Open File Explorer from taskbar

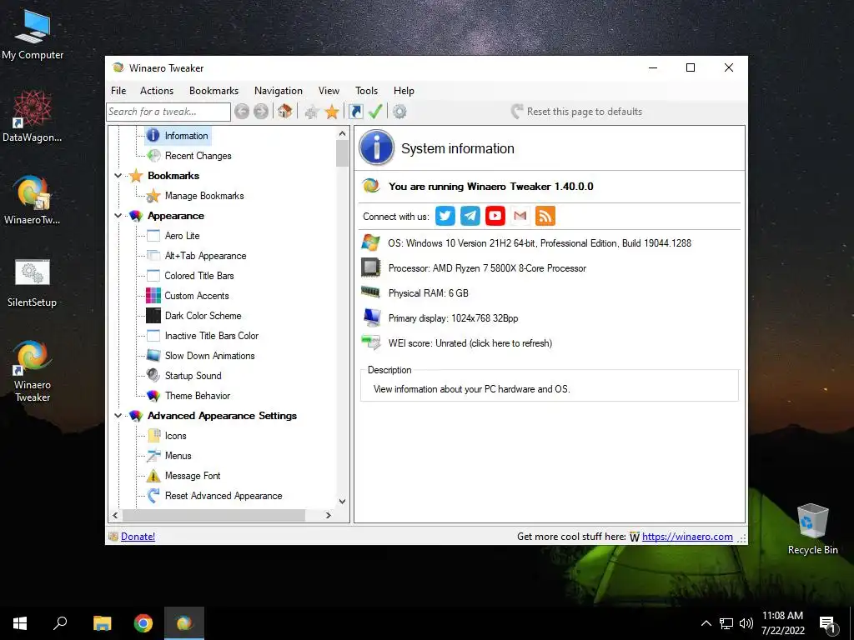click(x=102, y=623)
